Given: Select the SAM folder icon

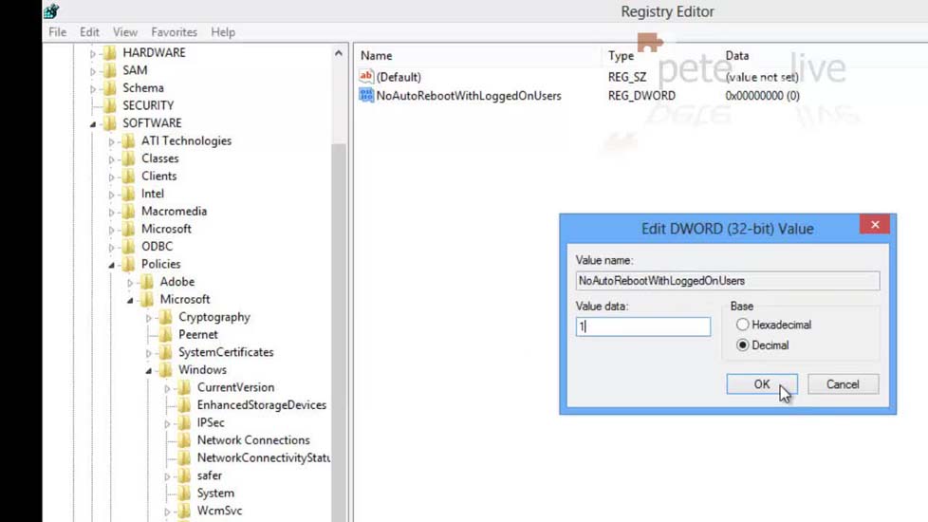Looking at the screenshot, I should [110, 70].
